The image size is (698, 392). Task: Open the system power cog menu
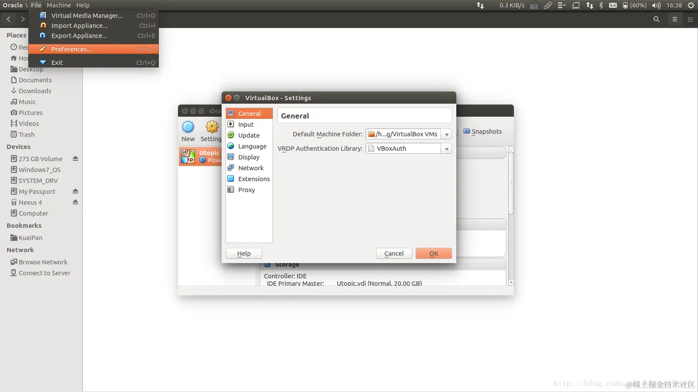[x=691, y=5]
